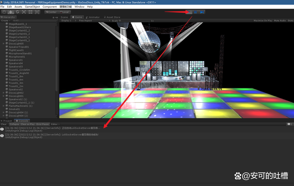Viewport: 294px width, 186px height.
Task: Open the Free Aspect dropdown
Action: click(86, 21)
